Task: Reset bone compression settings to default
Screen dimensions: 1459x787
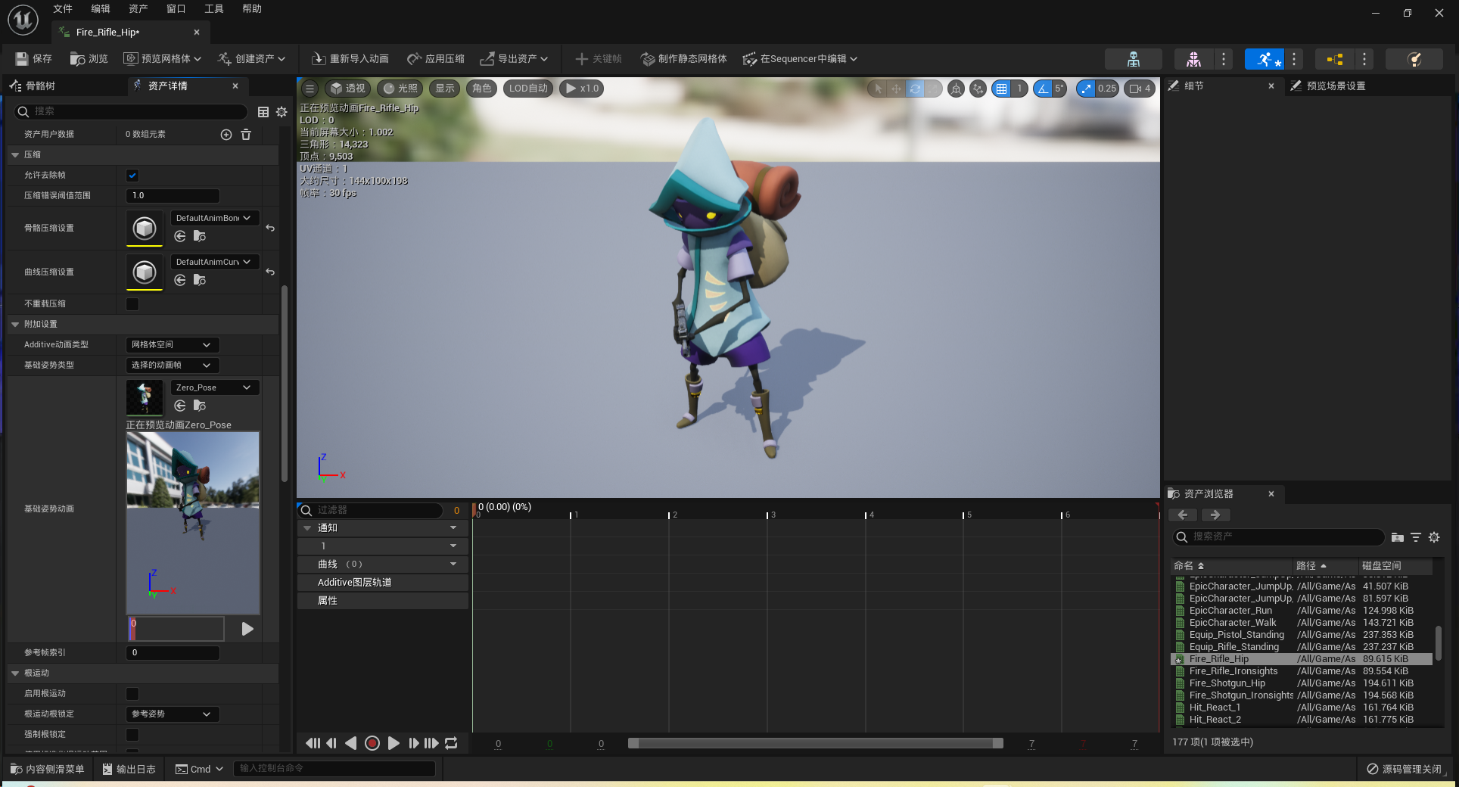Action: (270, 228)
